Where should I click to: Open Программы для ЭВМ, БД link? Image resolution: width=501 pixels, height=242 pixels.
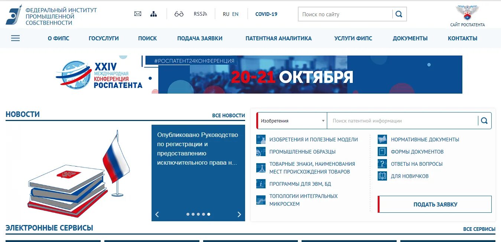point(300,184)
